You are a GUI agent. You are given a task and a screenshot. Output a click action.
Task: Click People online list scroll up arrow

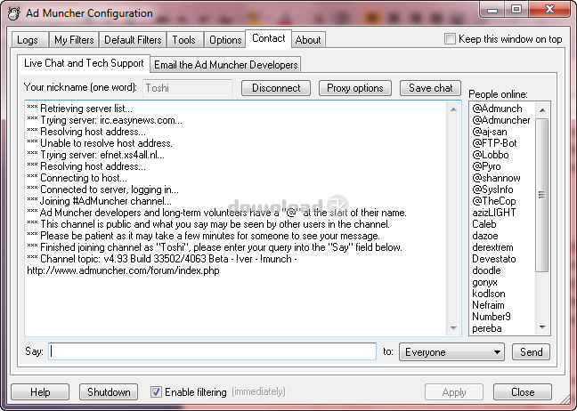coord(542,110)
